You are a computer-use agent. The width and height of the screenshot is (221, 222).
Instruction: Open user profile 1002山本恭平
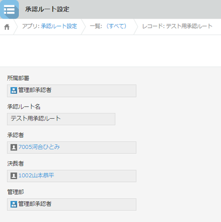tap(36, 175)
